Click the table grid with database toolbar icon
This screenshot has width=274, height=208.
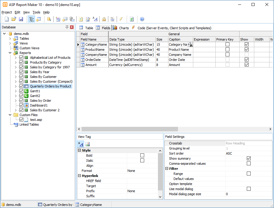65,19
